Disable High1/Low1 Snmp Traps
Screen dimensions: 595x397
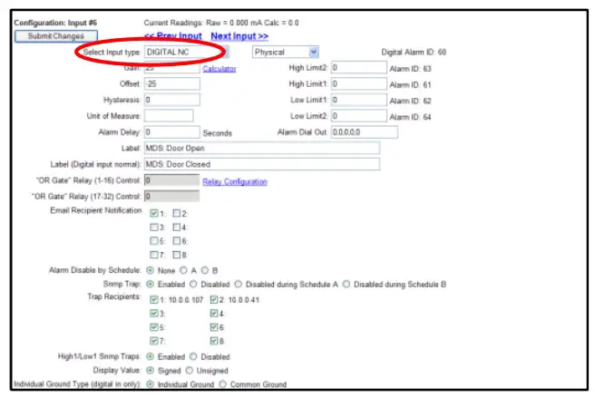[x=193, y=356]
